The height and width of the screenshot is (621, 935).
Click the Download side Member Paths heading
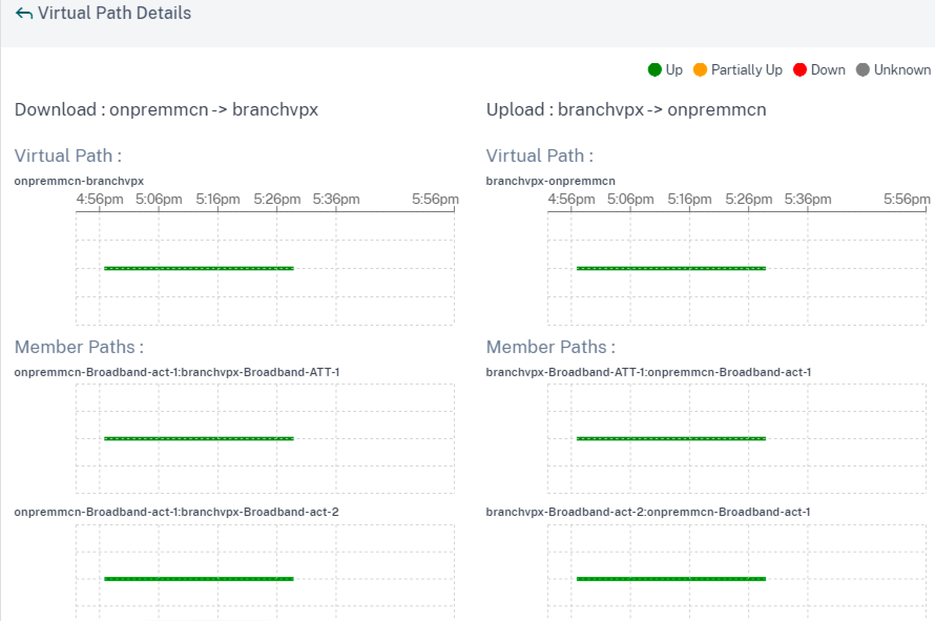(x=79, y=347)
